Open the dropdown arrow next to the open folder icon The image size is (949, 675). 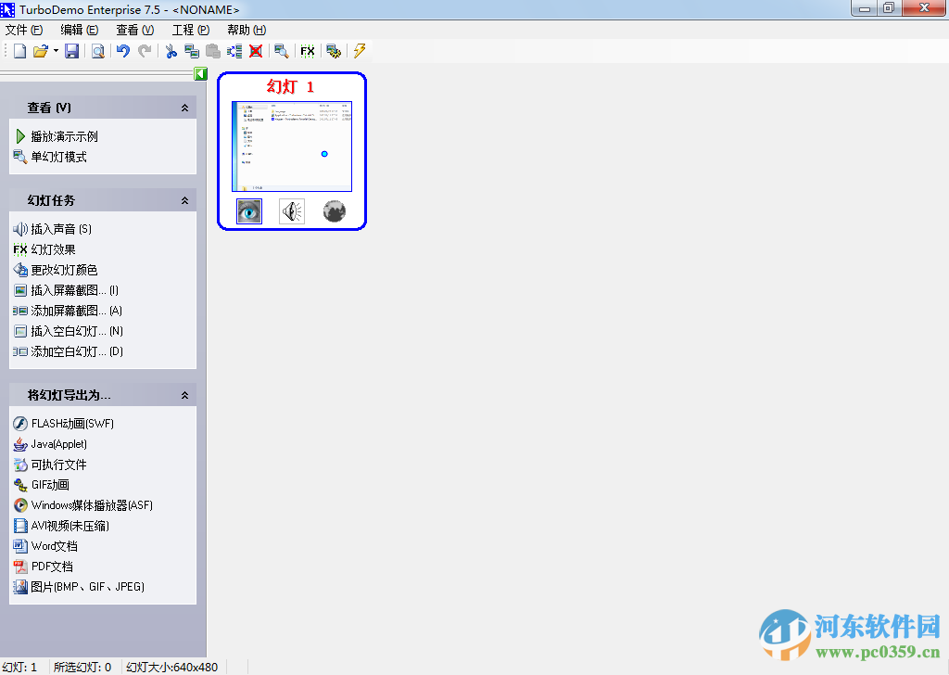pos(56,51)
